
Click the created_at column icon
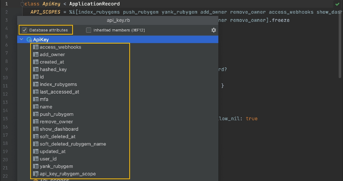tap(36, 62)
